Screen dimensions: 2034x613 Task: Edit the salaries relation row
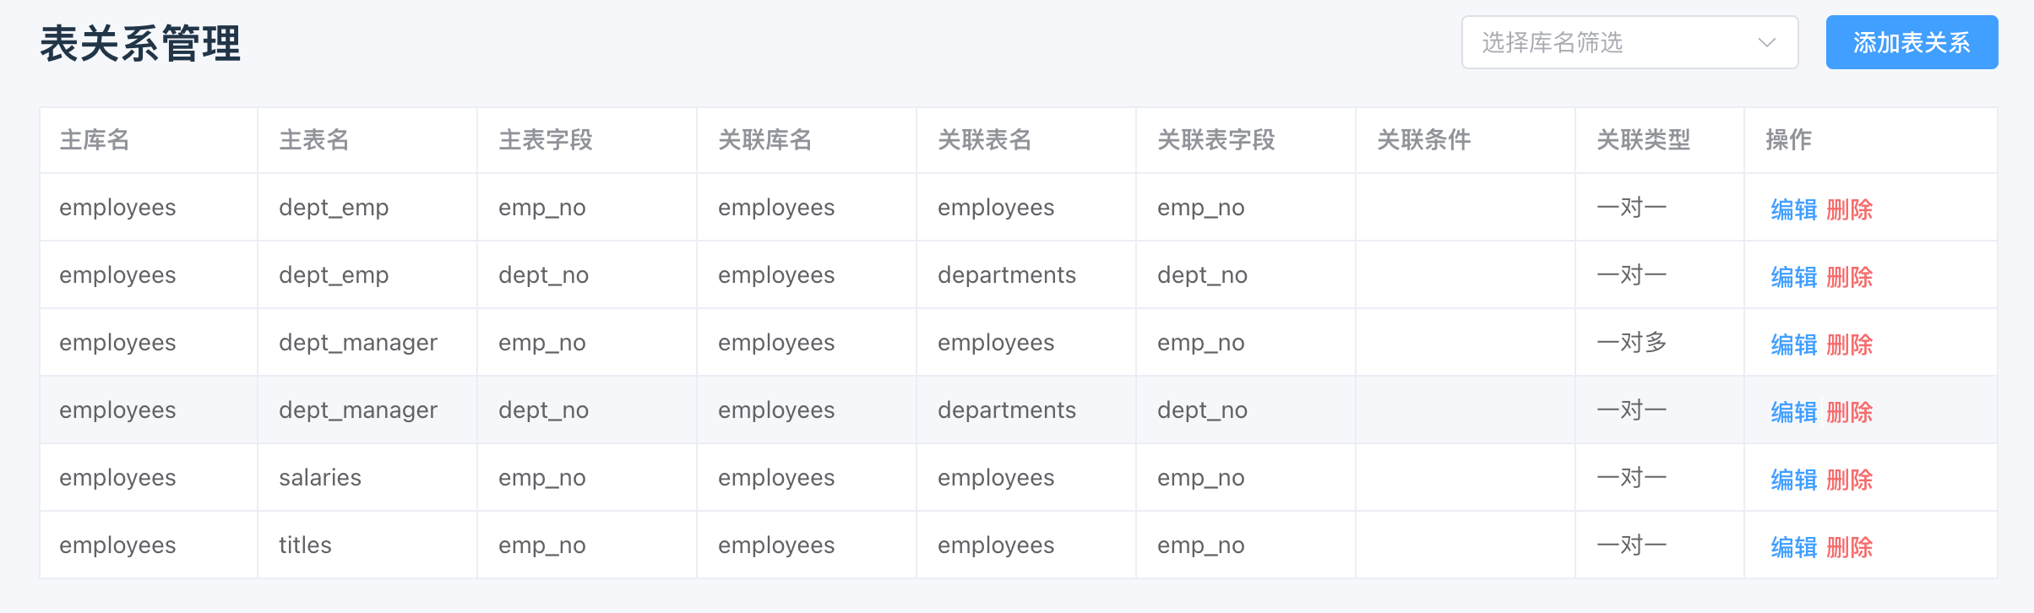1794,480
